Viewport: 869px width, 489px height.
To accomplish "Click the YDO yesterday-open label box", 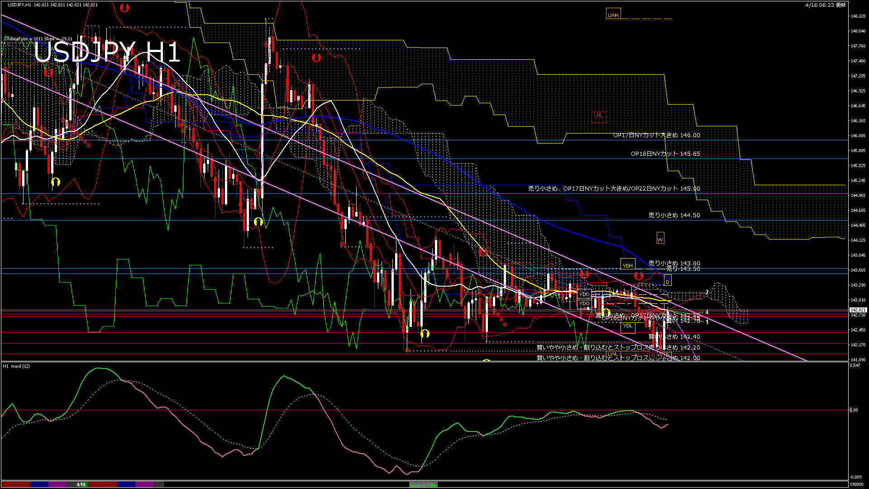I will coord(584,303).
